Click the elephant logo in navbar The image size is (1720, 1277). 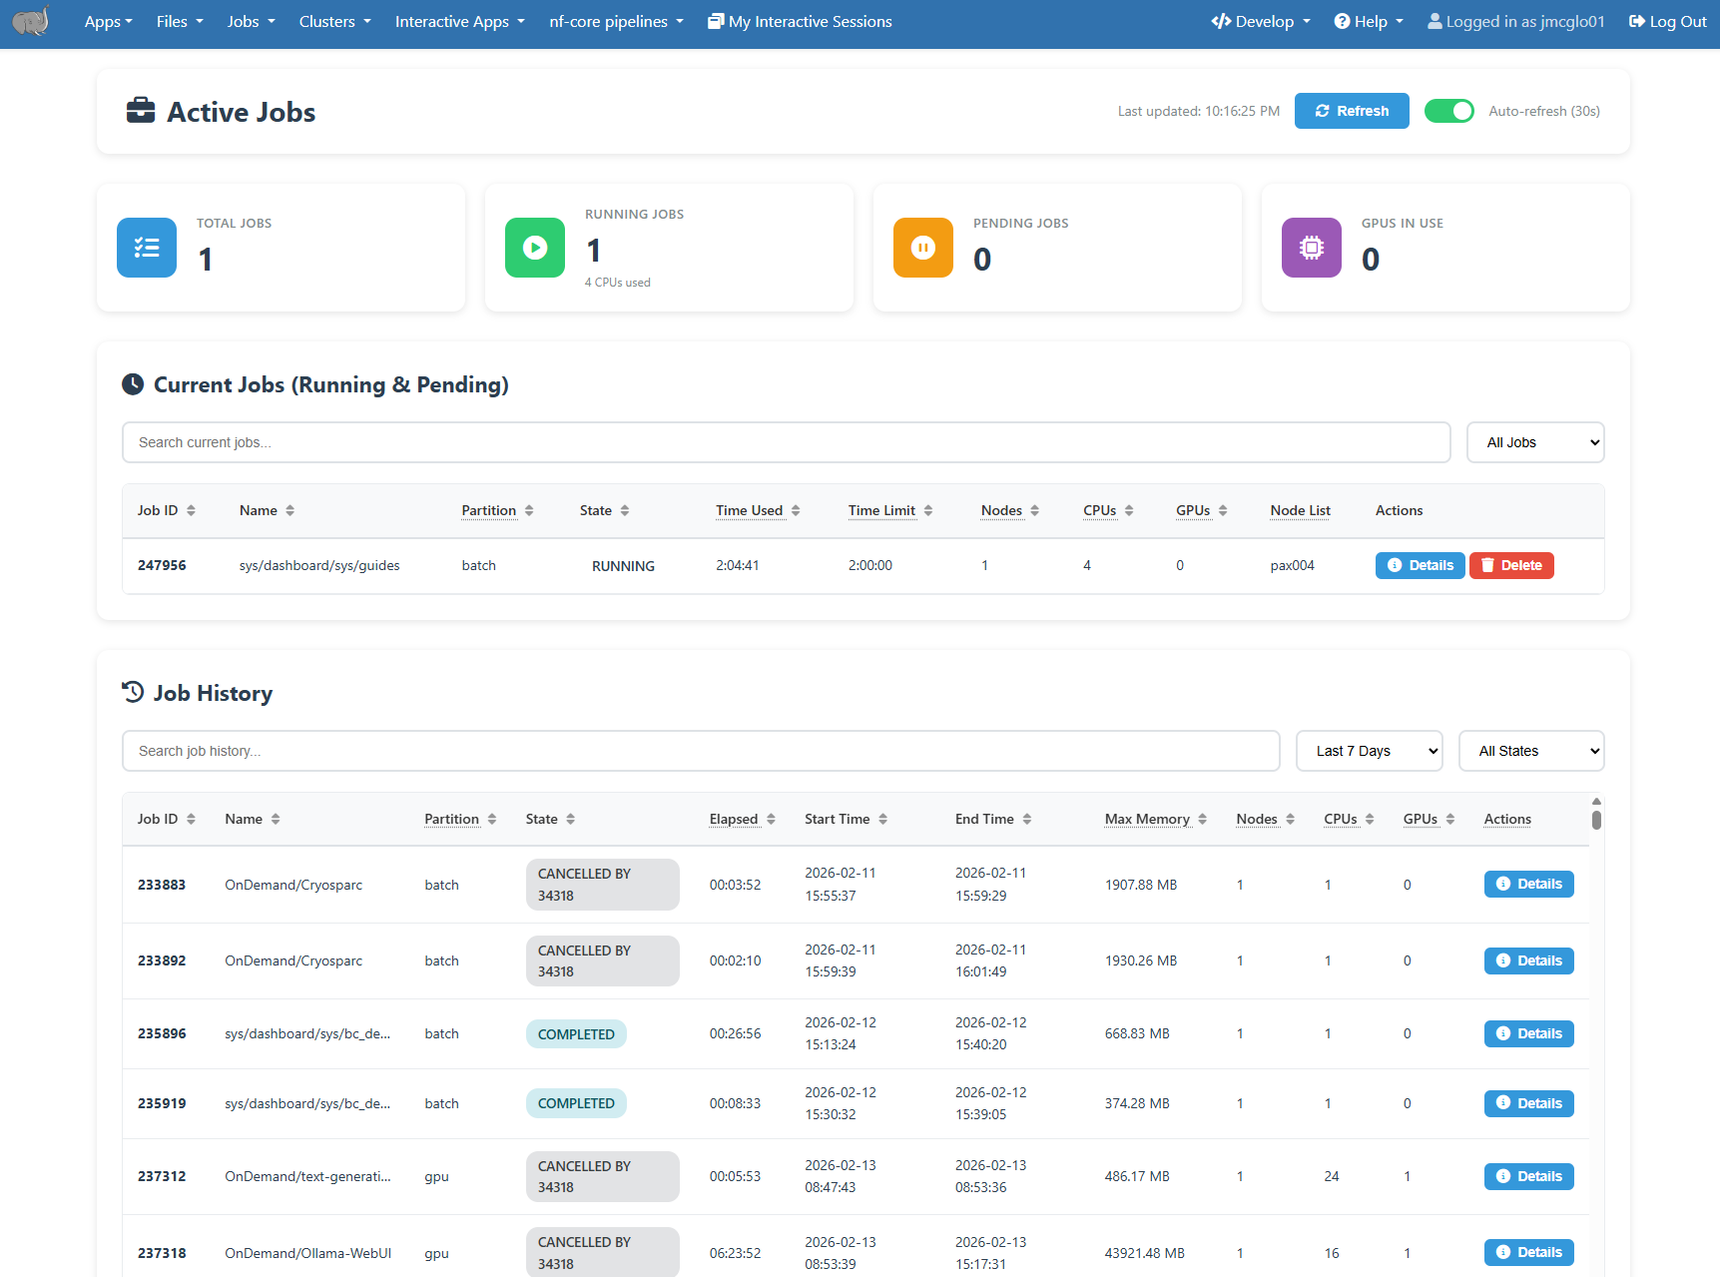pos(31,21)
